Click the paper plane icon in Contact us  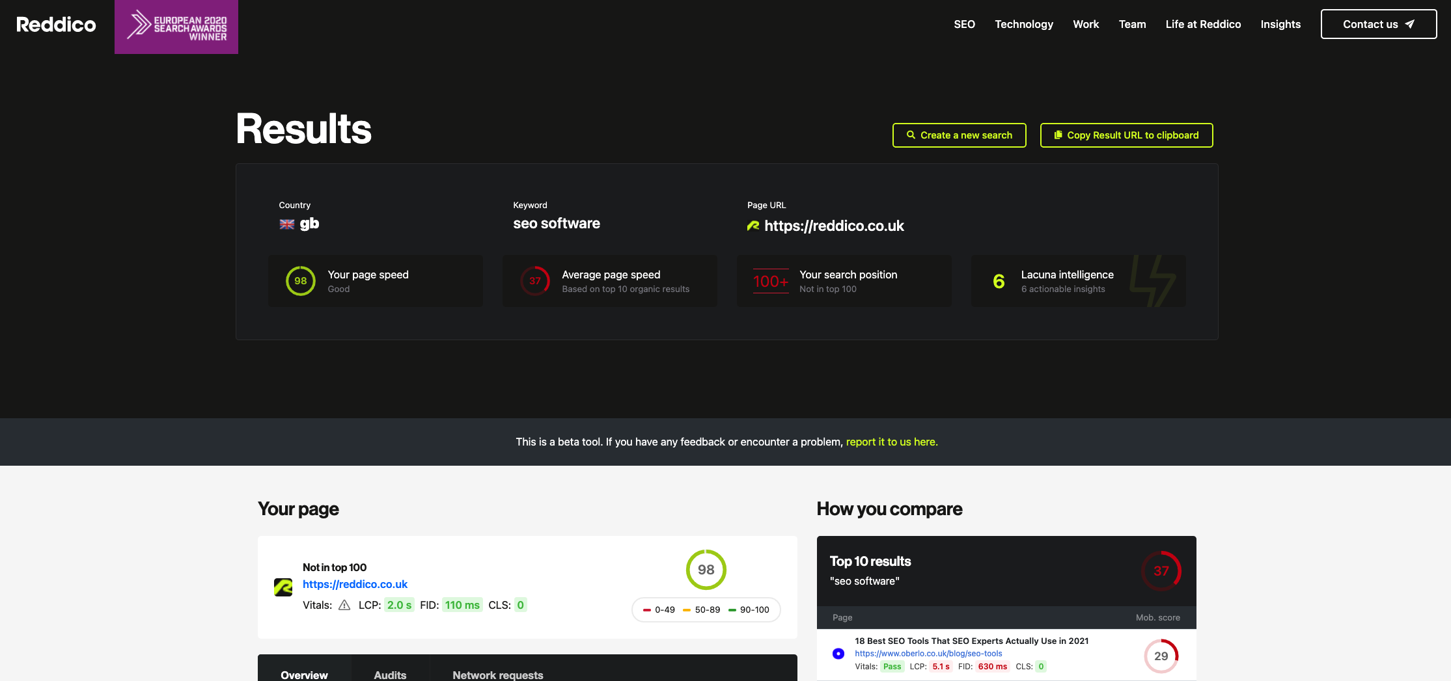[1409, 24]
